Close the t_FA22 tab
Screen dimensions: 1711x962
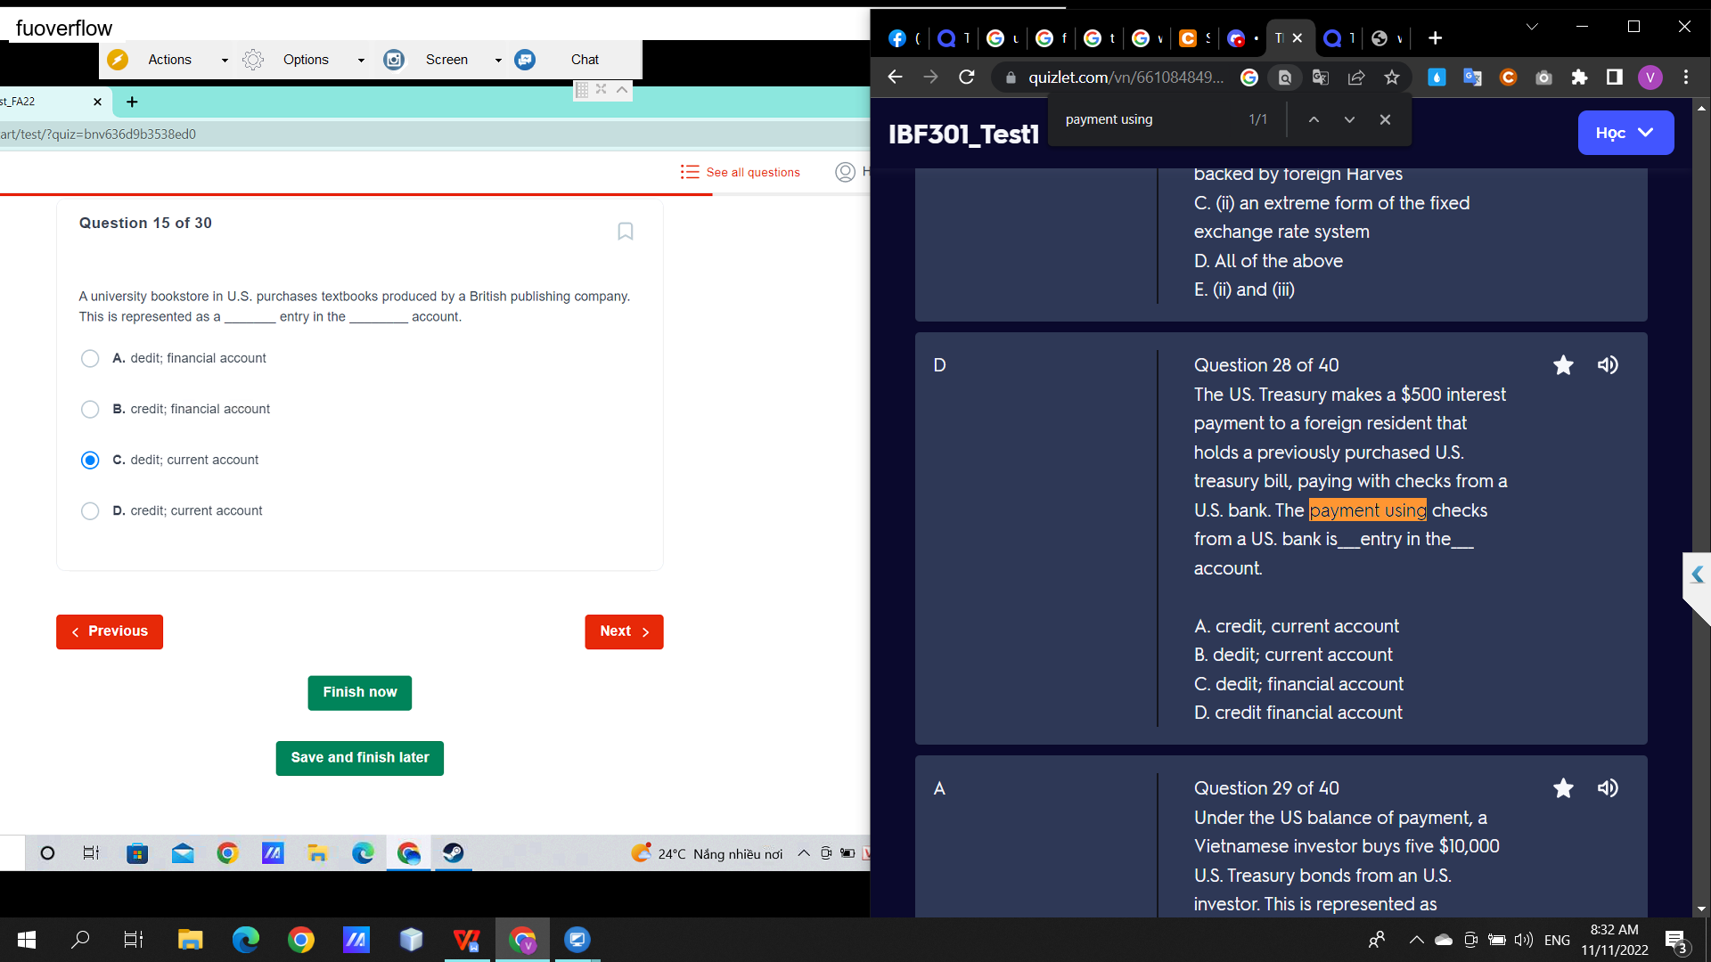tap(98, 102)
